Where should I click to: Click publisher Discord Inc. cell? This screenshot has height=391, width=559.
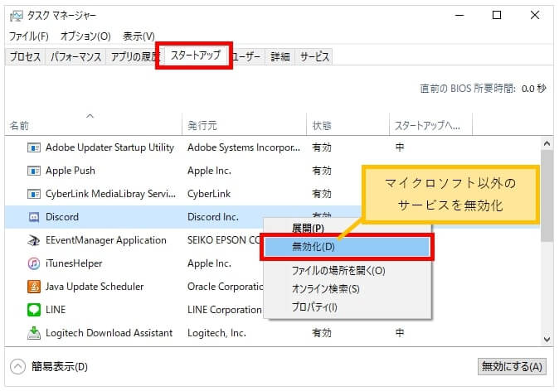(213, 217)
